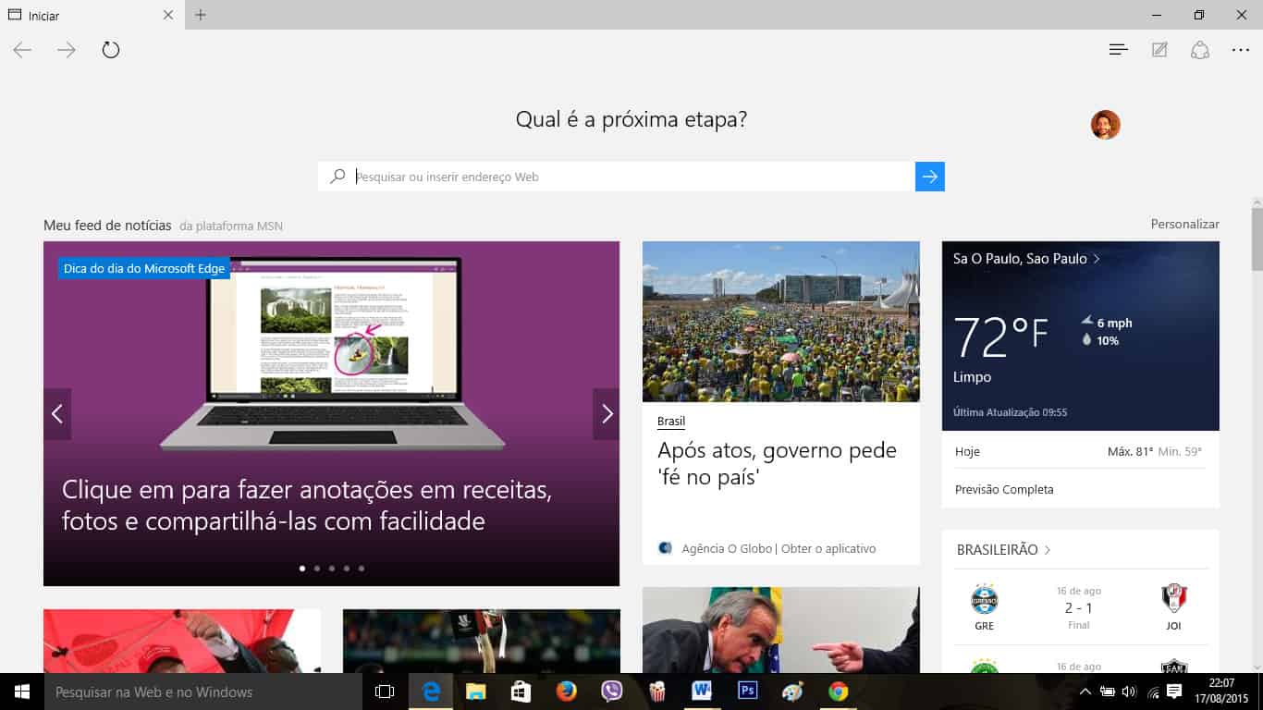Click the GRE team logo
Viewport: 1263px width, 710px height.
coord(985,600)
